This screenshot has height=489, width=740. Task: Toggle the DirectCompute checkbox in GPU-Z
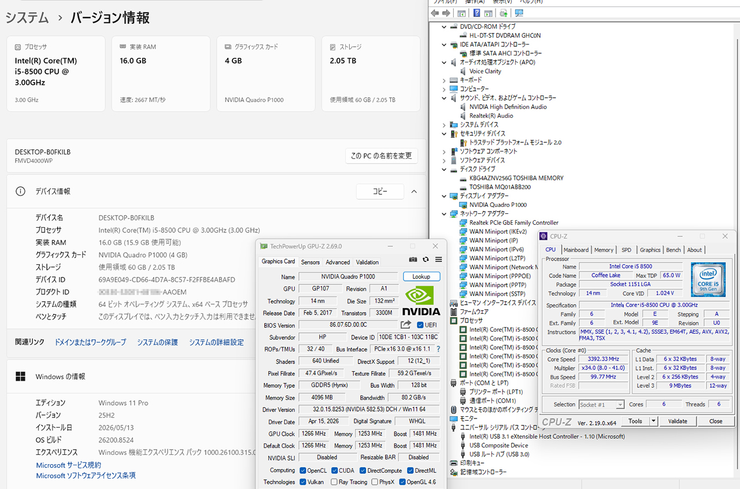[362, 471]
